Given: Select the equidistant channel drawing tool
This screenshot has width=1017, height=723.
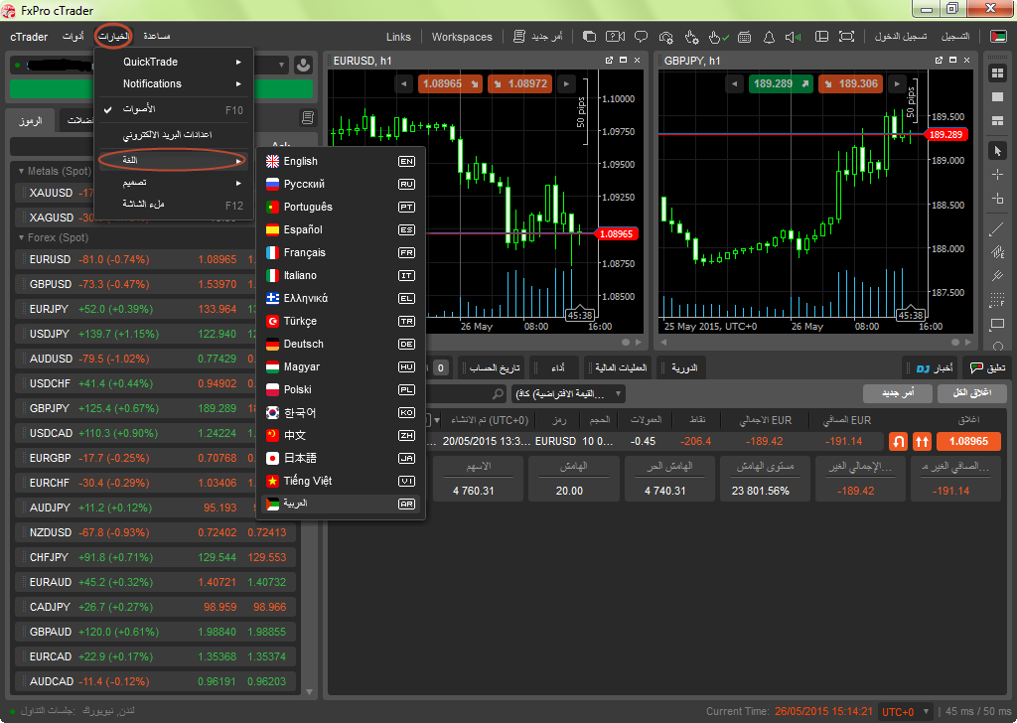Looking at the screenshot, I should (997, 252).
